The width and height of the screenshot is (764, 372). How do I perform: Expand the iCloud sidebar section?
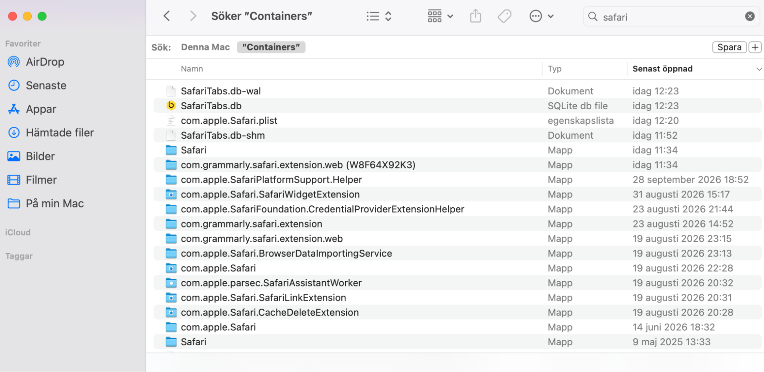click(x=18, y=233)
